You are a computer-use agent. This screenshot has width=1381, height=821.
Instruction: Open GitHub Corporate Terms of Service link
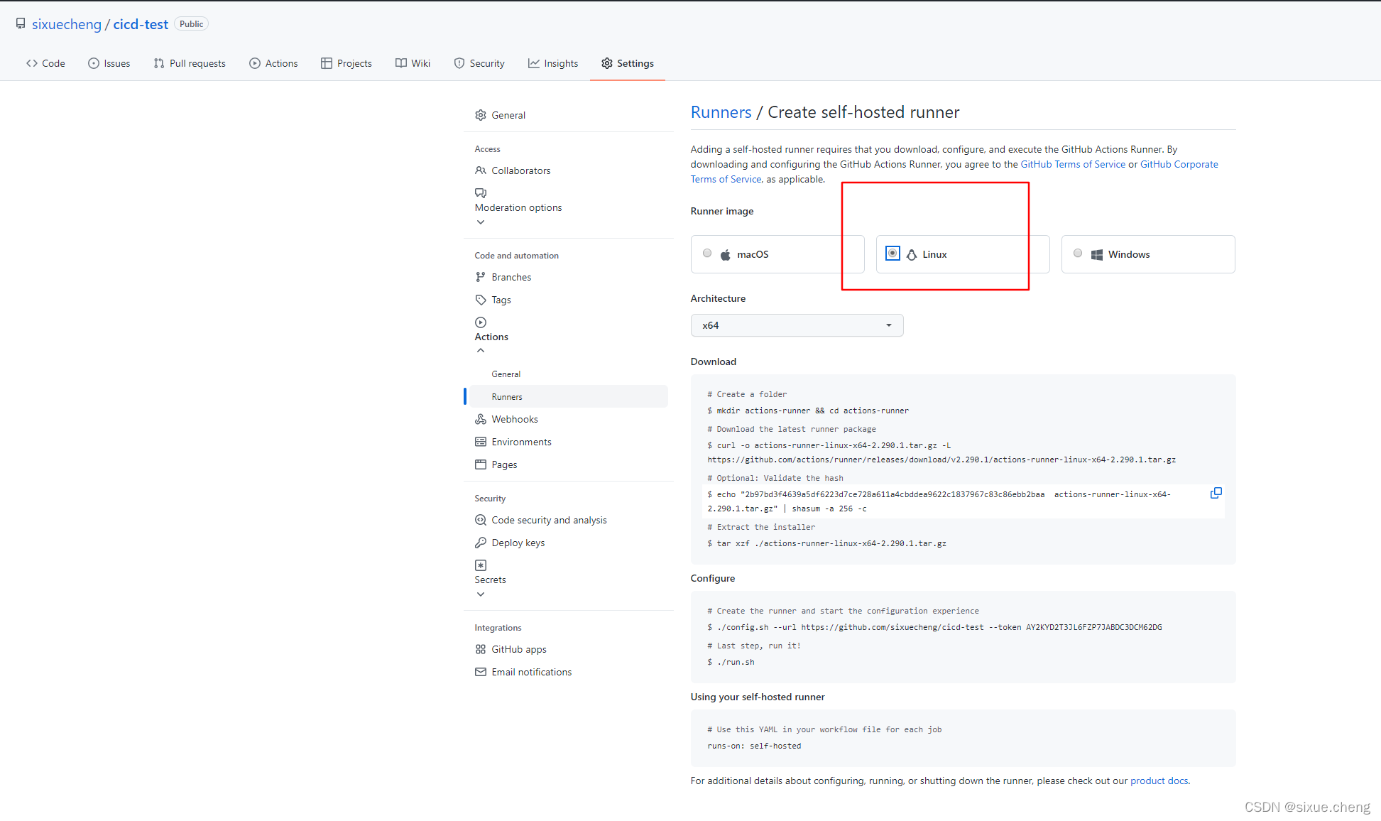point(1179,164)
